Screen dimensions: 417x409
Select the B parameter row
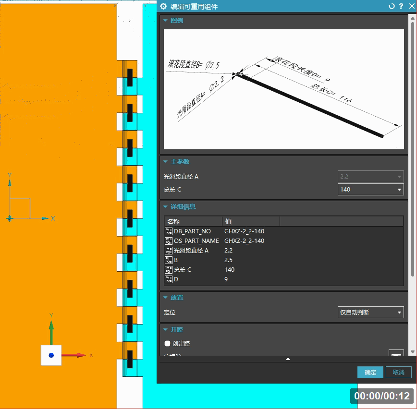(284, 260)
